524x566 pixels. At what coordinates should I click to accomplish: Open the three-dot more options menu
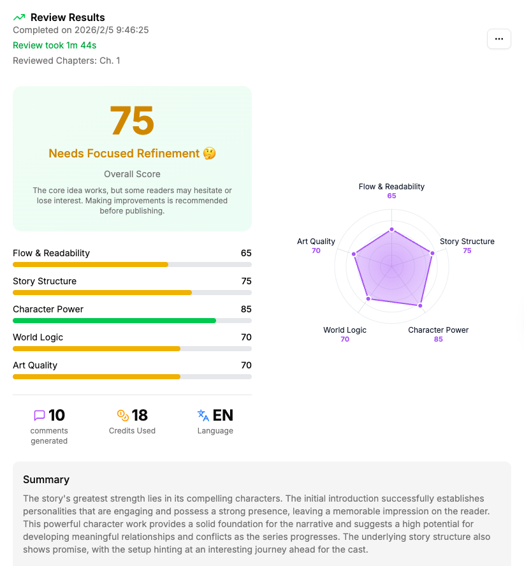tap(499, 39)
